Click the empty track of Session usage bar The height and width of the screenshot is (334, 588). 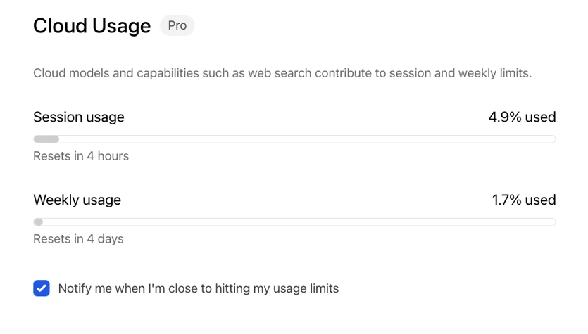click(307, 139)
